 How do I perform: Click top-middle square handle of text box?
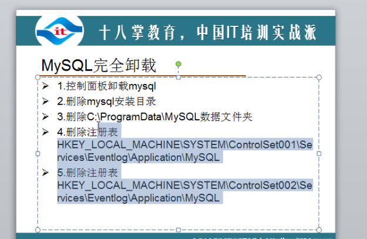pos(179,78)
